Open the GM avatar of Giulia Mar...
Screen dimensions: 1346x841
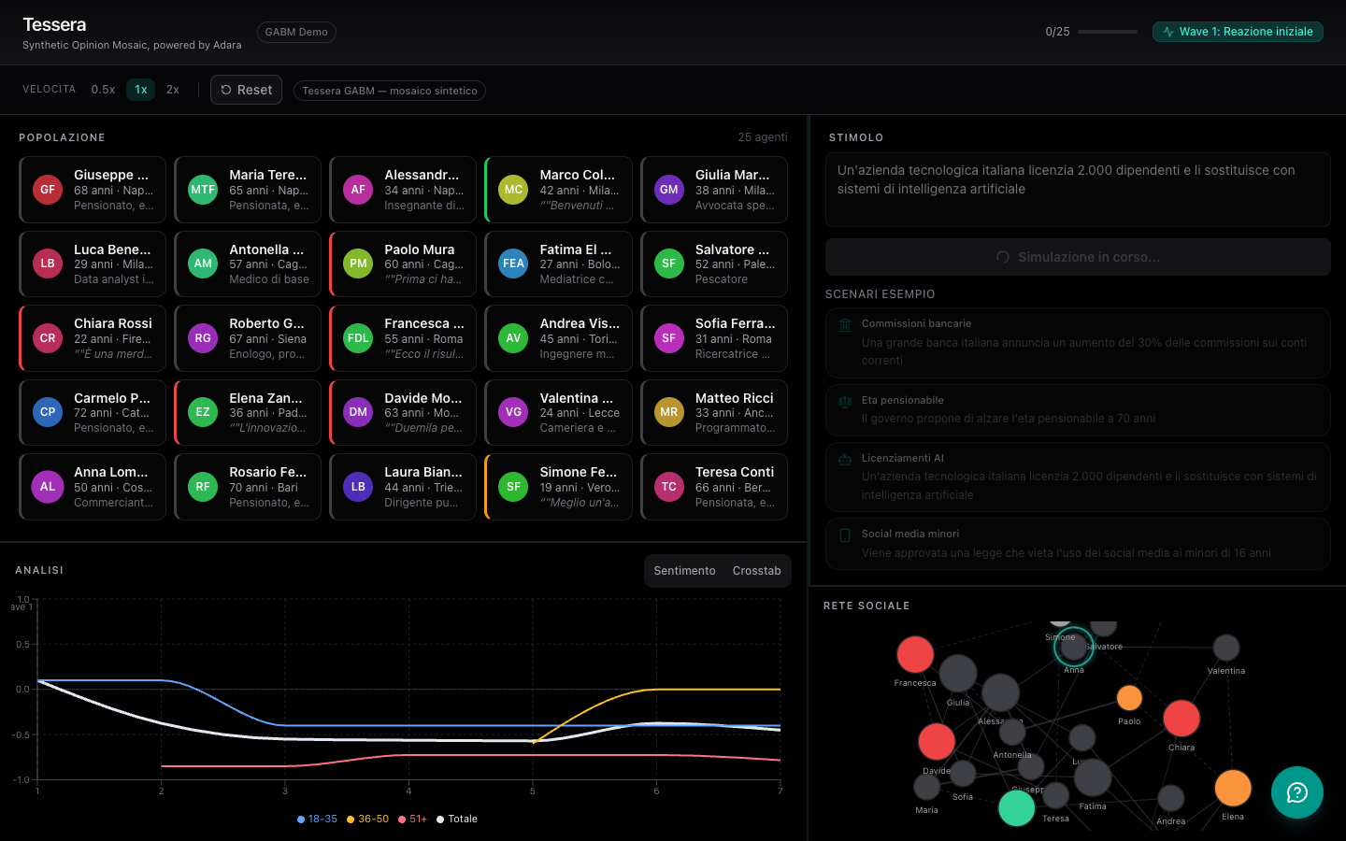669,190
